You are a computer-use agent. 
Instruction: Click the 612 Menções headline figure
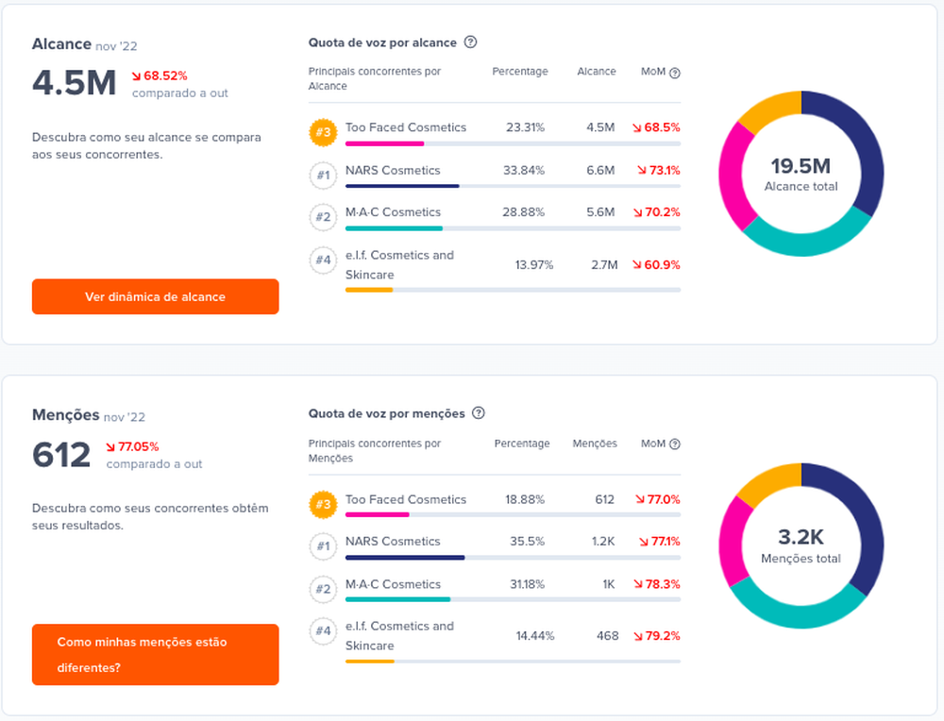pos(61,455)
